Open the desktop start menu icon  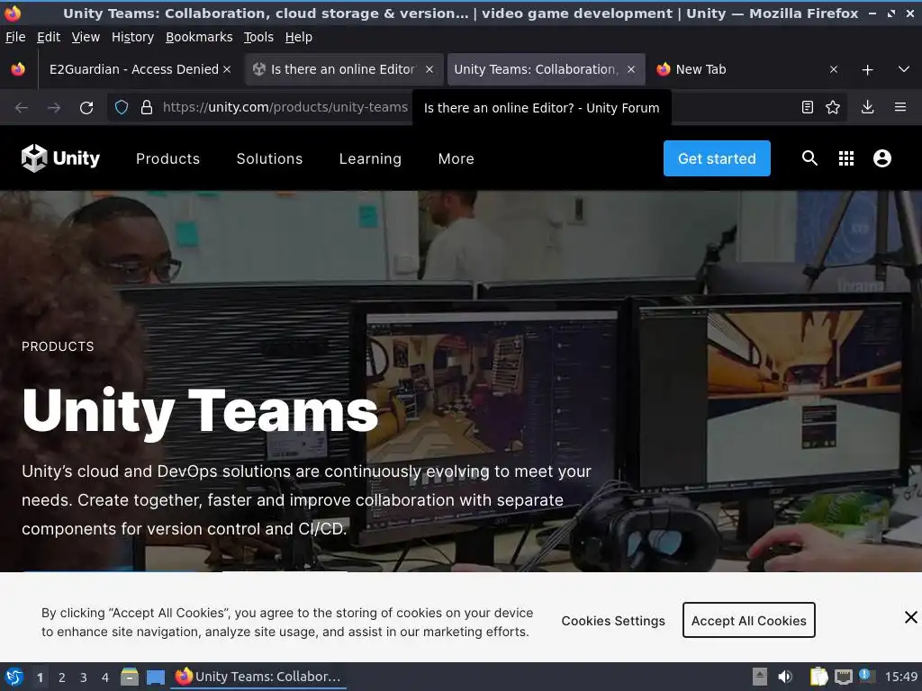tap(14, 677)
